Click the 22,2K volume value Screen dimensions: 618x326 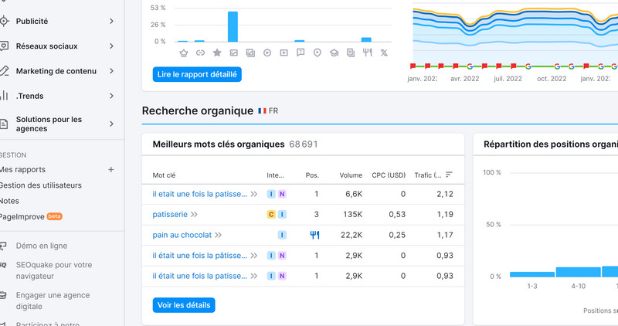pyautogui.click(x=351, y=235)
